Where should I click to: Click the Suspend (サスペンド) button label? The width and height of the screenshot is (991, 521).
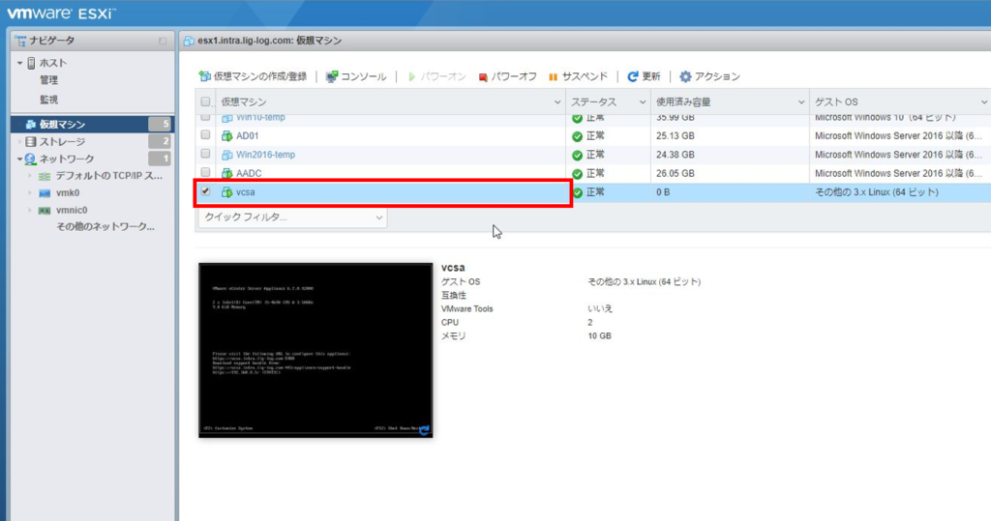(x=585, y=76)
